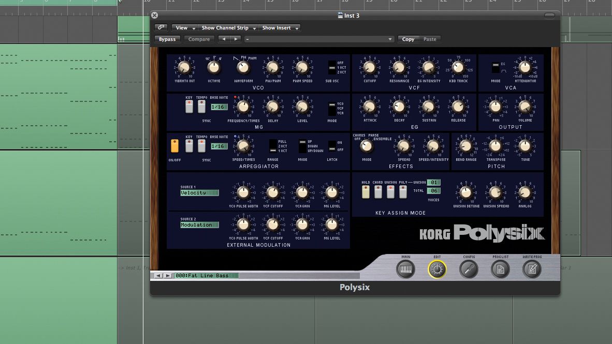Enable Poly key assign mode
Image resolution: width=612 pixels, height=344 pixels.
coord(403,192)
